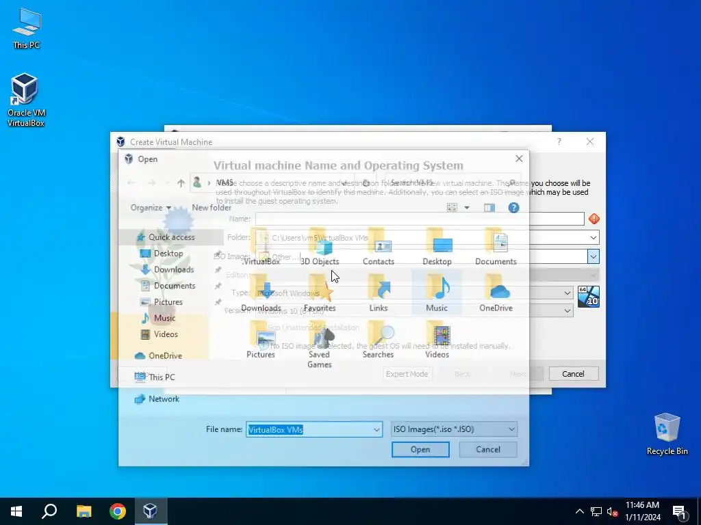
Task: Select Downloads in navigation pane
Action: coord(173,269)
